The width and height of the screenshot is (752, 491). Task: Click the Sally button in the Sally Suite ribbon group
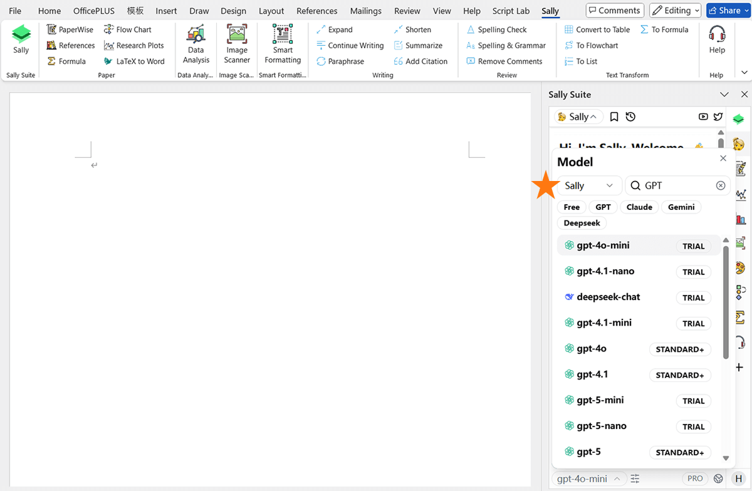21,40
